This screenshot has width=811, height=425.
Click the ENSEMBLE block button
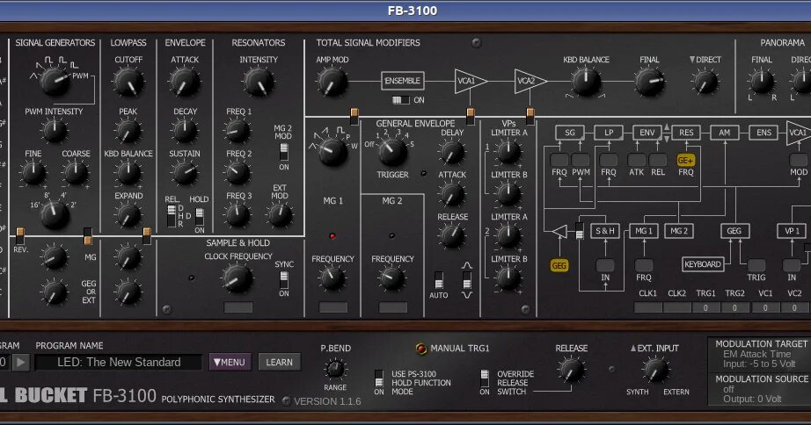[402, 81]
